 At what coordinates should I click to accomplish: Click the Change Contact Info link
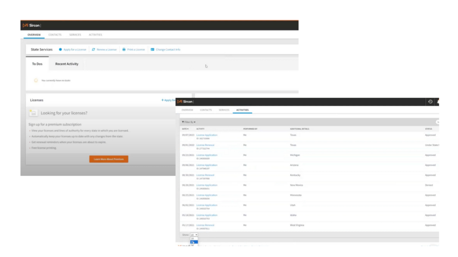pos(168,50)
